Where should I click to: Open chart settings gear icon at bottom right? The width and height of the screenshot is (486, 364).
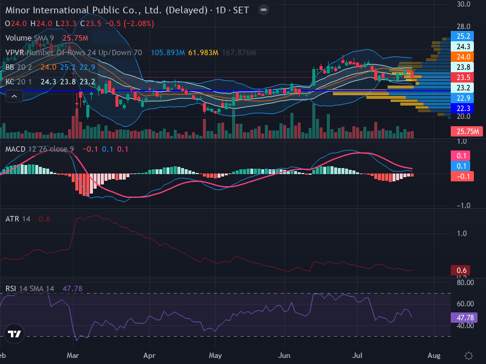[x=468, y=356]
